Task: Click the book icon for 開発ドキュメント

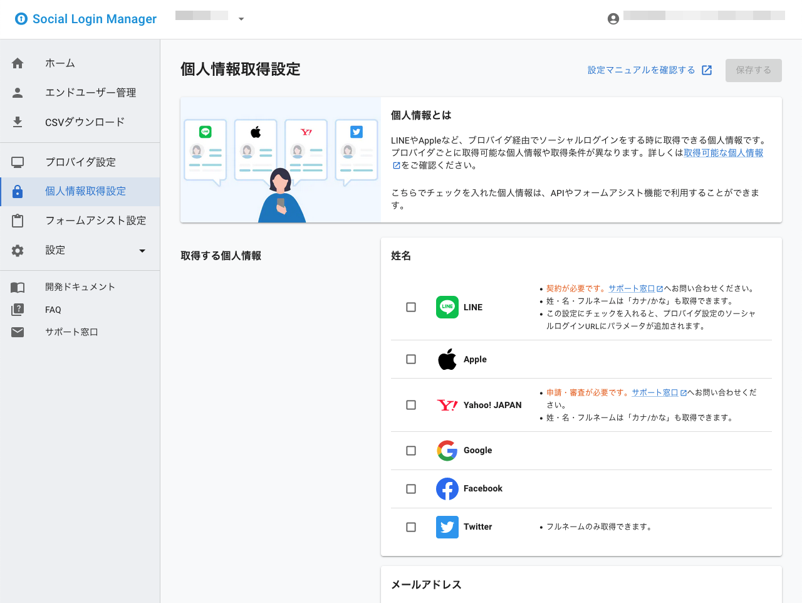Action: tap(18, 287)
